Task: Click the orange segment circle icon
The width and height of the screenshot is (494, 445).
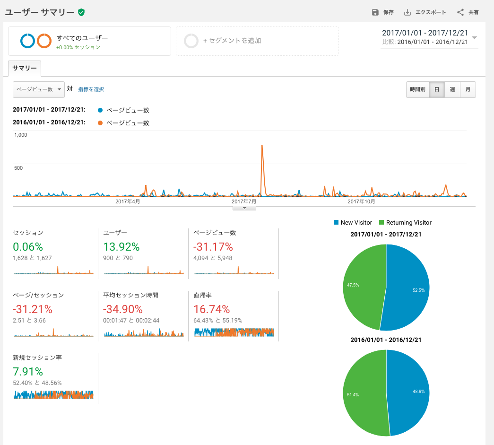Action: [44, 41]
